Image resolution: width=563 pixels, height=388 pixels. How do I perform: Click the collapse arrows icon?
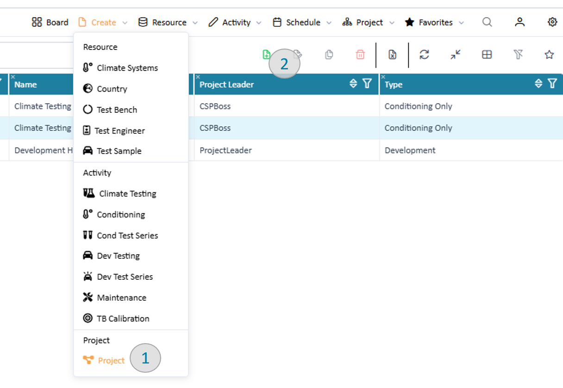(456, 55)
